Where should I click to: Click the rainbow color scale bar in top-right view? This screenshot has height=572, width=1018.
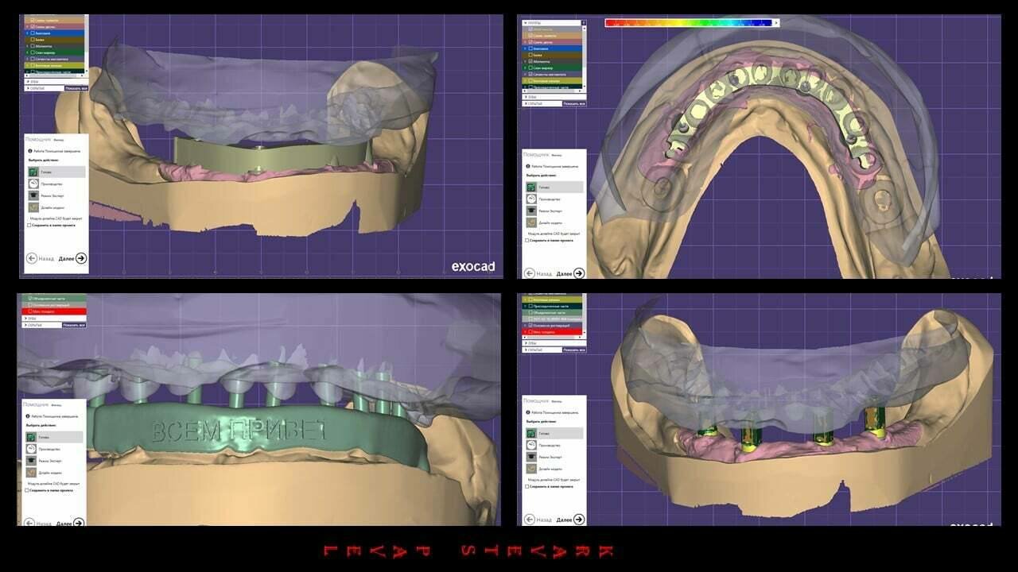(x=689, y=23)
